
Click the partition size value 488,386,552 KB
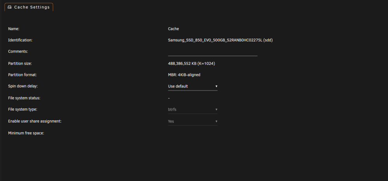click(x=192, y=64)
